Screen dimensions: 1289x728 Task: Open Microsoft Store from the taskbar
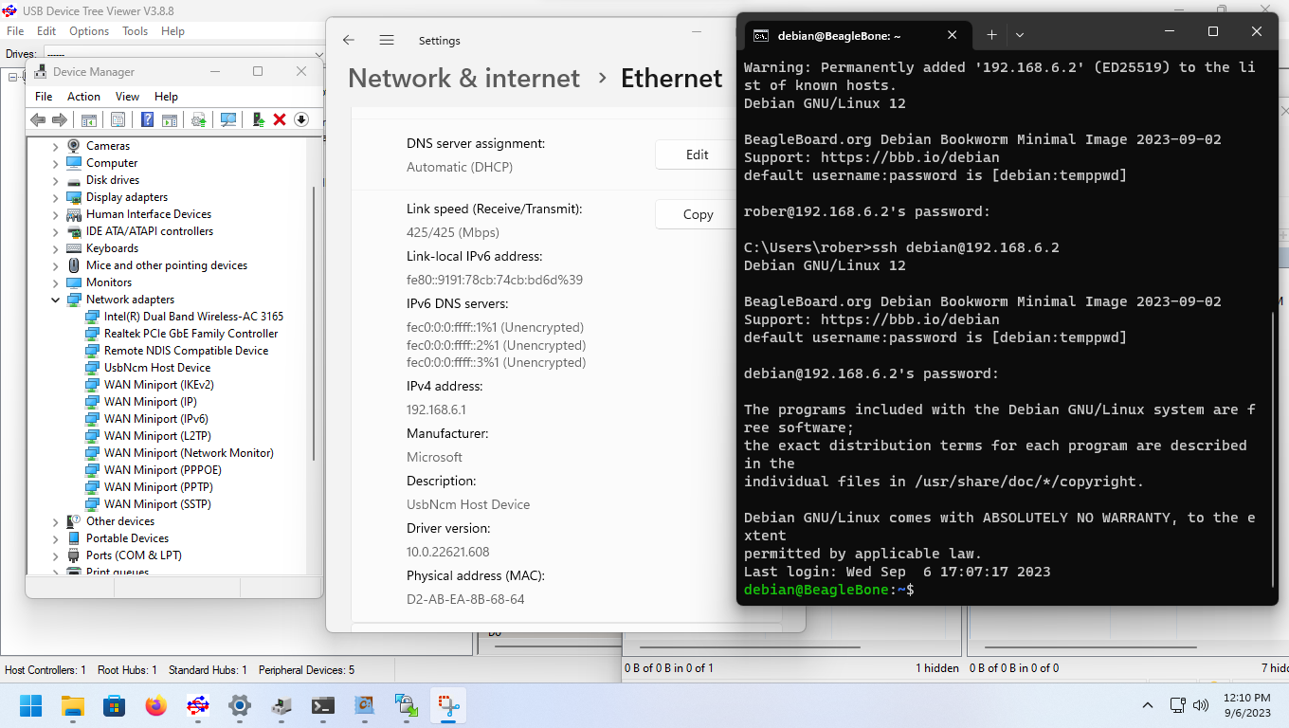click(115, 705)
